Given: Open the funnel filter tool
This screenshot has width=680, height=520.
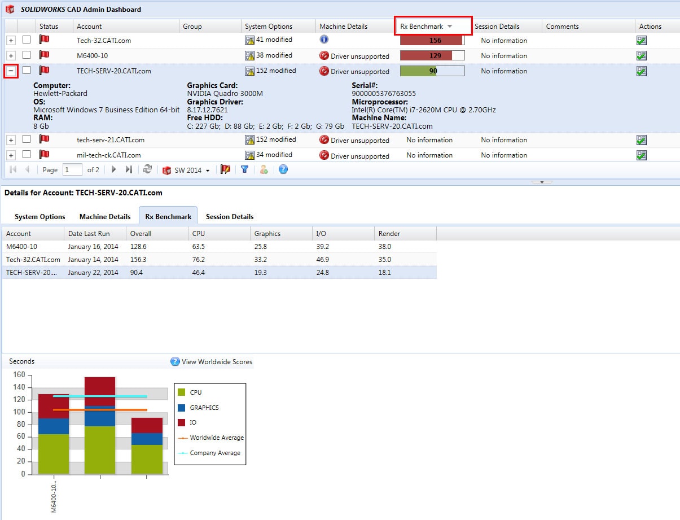Looking at the screenshot, I should pyautogui.click(x=244, y=169).
